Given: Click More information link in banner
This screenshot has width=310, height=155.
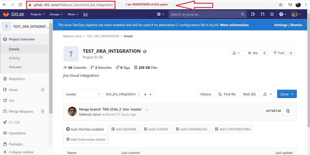Looking at the screenshot, I should coord(234,25).
